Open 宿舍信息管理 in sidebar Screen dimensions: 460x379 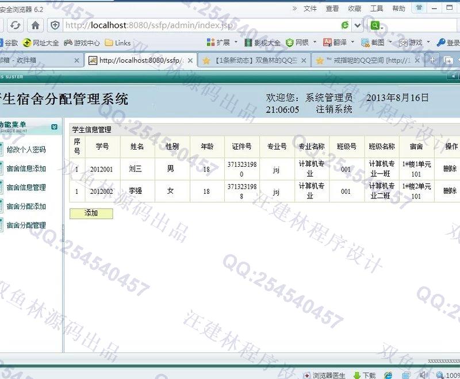[26, 187]
